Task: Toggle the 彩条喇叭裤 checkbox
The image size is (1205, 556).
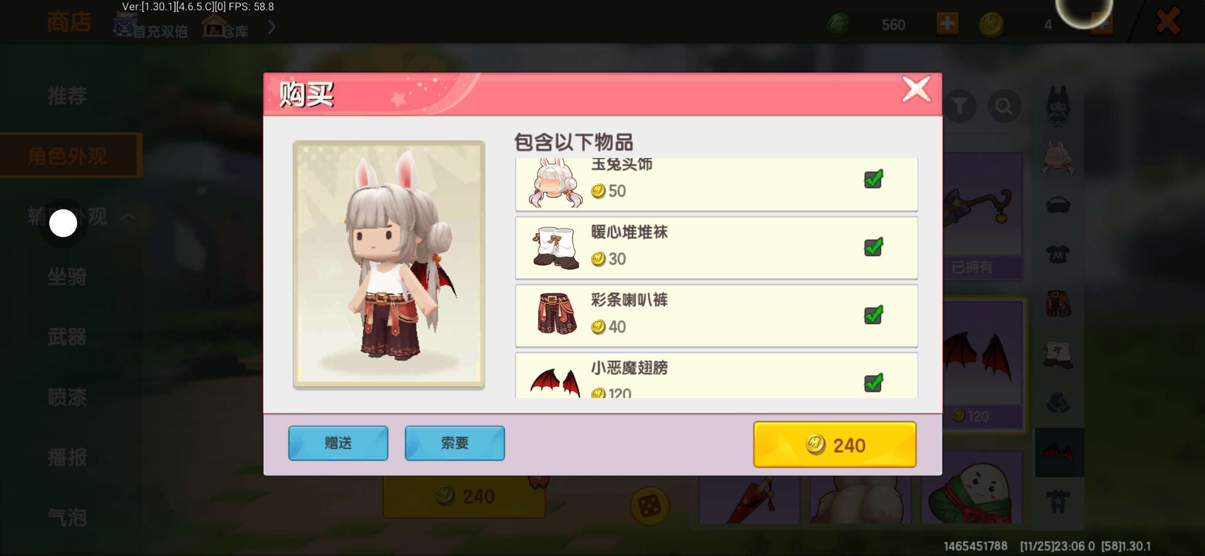Action: click(873, 315)
